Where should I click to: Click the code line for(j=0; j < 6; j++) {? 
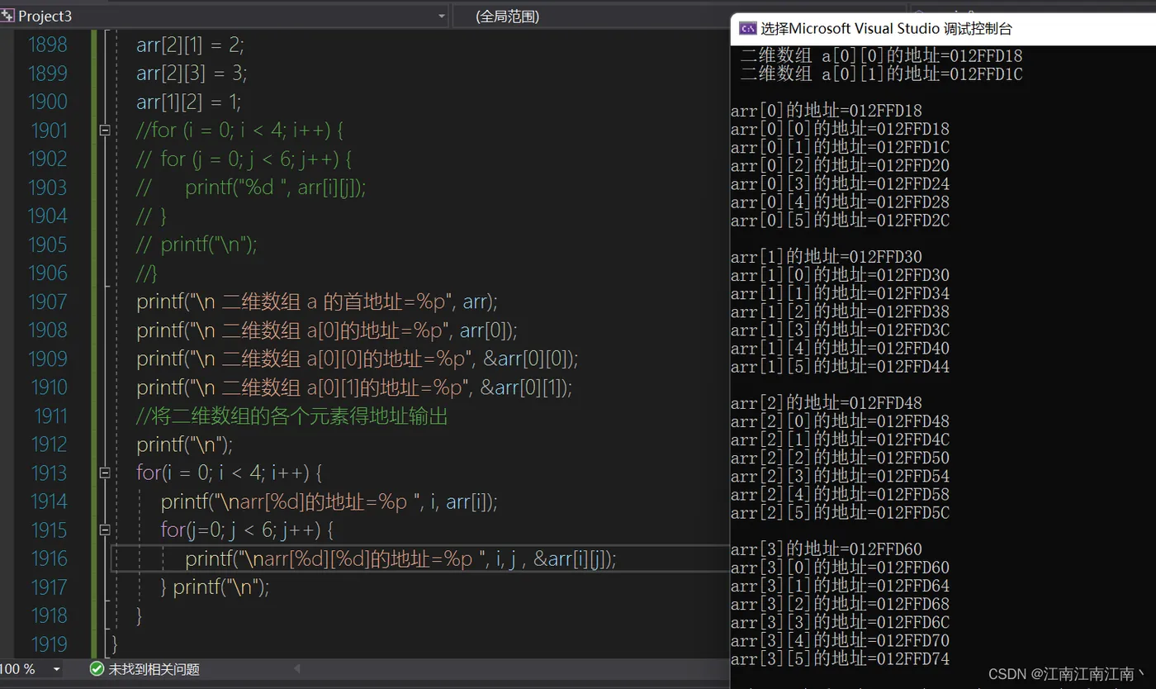coord(247,530)
